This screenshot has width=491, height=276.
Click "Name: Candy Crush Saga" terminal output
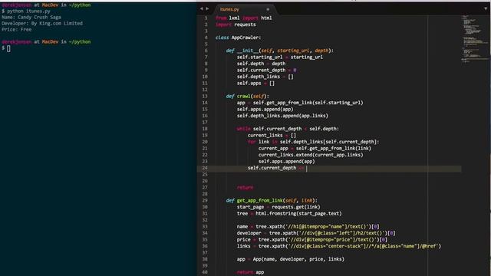[31, 17]
